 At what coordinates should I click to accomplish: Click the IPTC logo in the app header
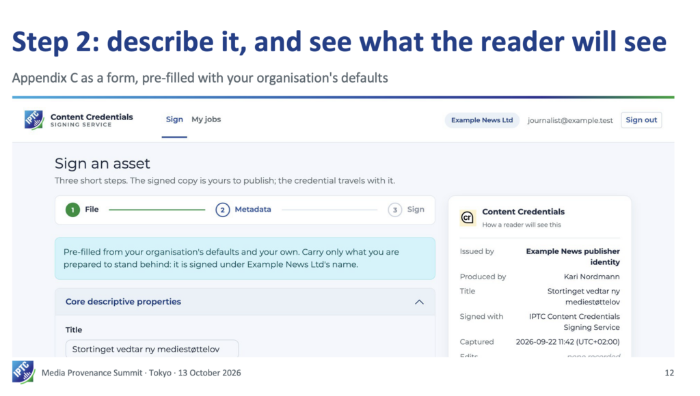33,120
